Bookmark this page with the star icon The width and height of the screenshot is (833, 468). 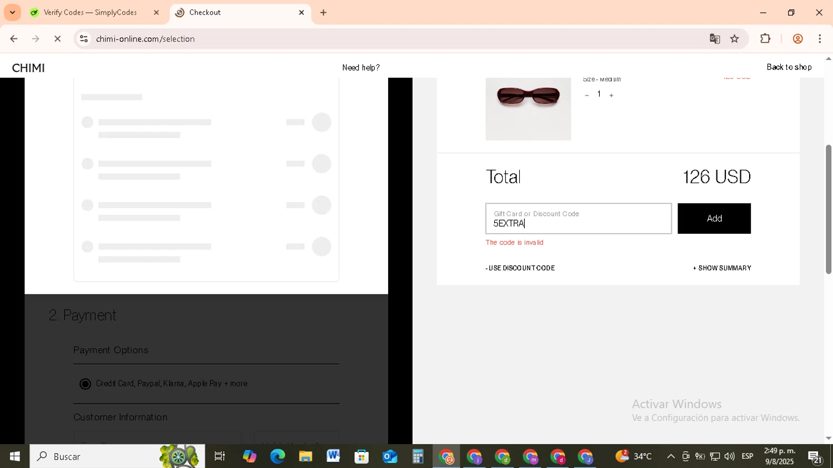point(735,39)
